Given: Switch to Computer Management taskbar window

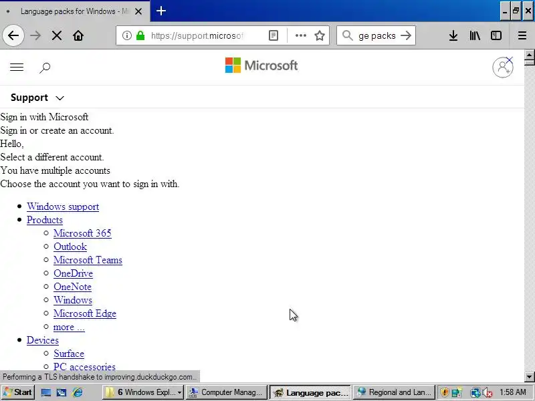Looking at the screenshot, I should [227, 392].
